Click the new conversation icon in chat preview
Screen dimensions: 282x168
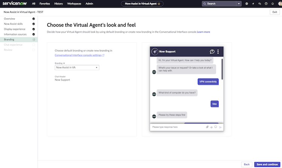212,52
